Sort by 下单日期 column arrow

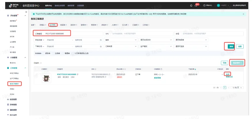[x=195, y=69]
